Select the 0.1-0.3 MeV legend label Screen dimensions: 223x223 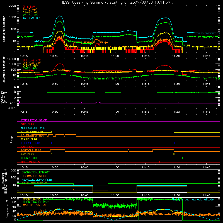pos(32,60)
